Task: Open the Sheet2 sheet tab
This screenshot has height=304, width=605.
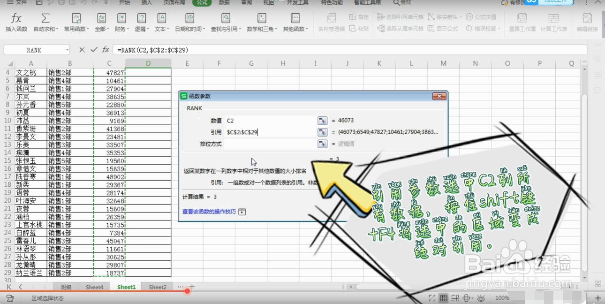Action: tap(158, 287)
